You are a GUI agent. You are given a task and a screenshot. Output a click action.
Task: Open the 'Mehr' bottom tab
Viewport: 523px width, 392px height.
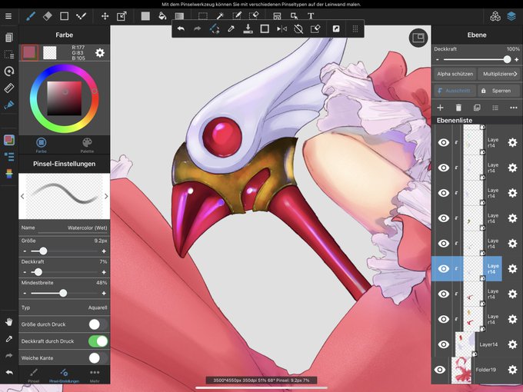point(95,375)
